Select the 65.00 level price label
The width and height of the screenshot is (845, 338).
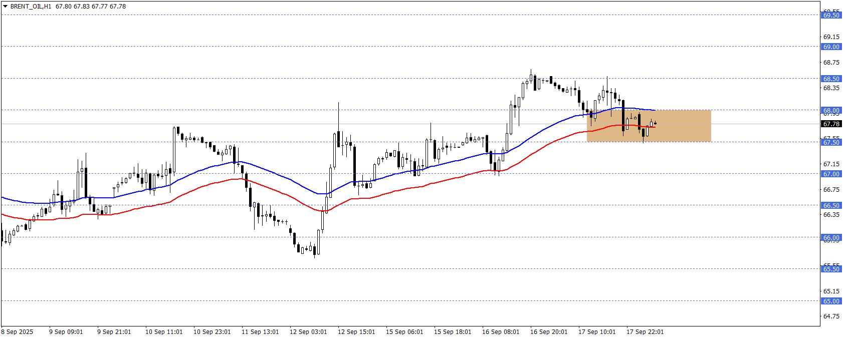pos(831,301)
